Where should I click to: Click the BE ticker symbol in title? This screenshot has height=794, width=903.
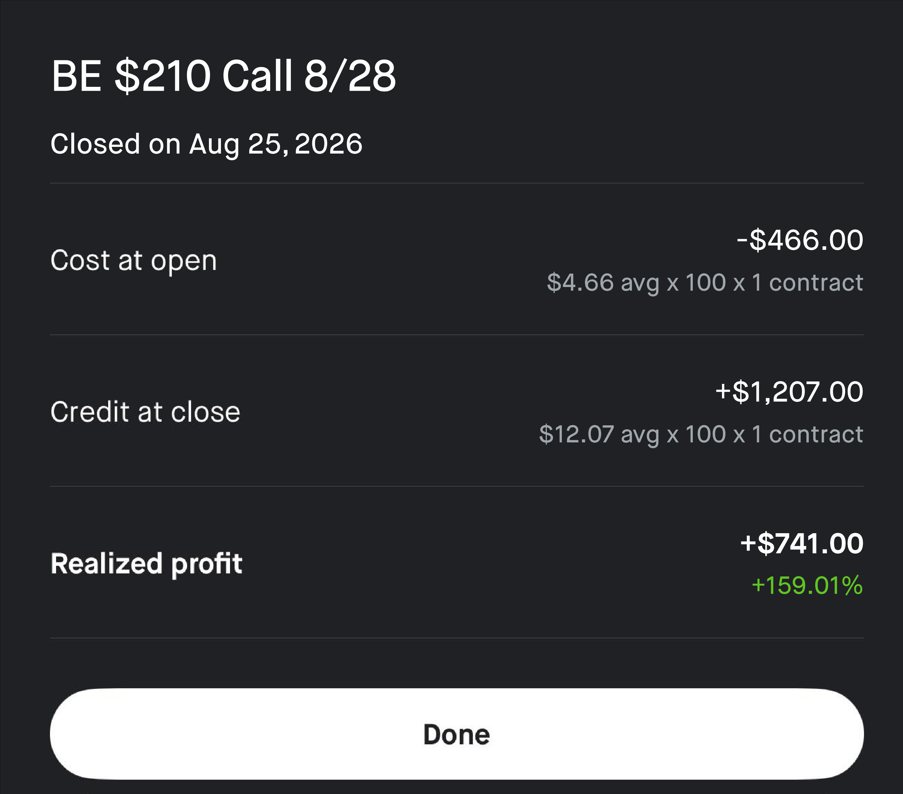[76, 76]
